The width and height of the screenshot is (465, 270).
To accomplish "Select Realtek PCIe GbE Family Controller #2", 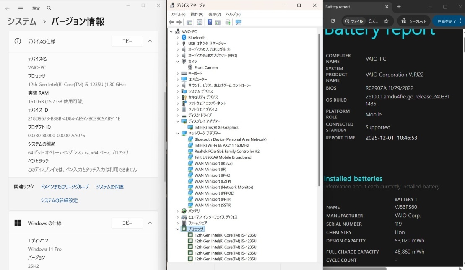I will point(227,151).
